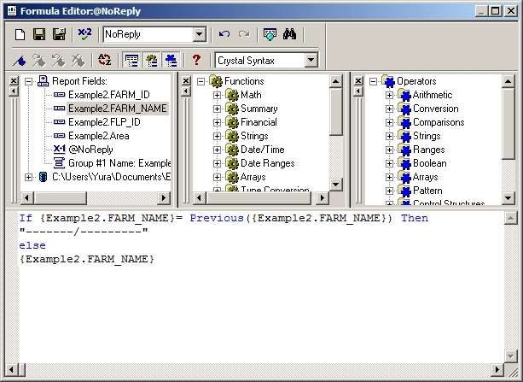Select the Ranges operators folder label
523x382 pixels.
428,150
